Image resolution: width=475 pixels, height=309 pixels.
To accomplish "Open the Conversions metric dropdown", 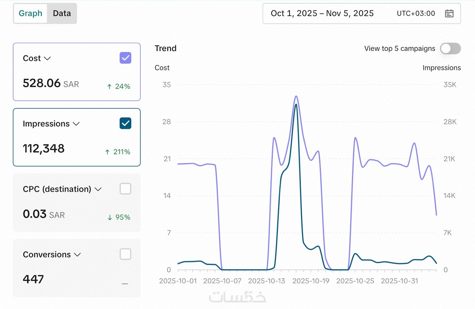I will (77, 255).
